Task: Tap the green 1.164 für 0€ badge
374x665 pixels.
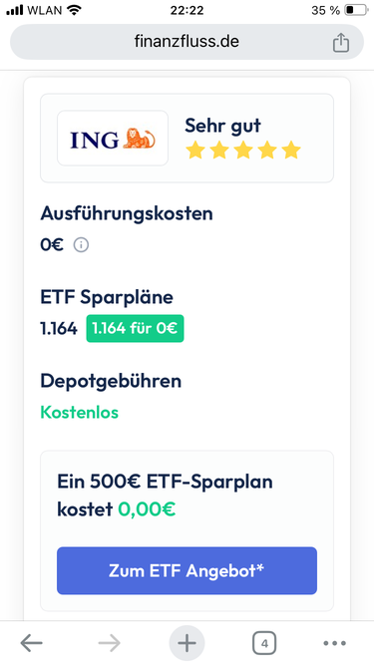Action: 135,328
